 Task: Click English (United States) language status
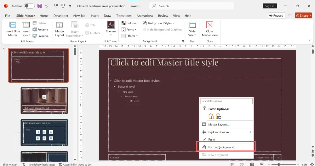pos(42,164)
